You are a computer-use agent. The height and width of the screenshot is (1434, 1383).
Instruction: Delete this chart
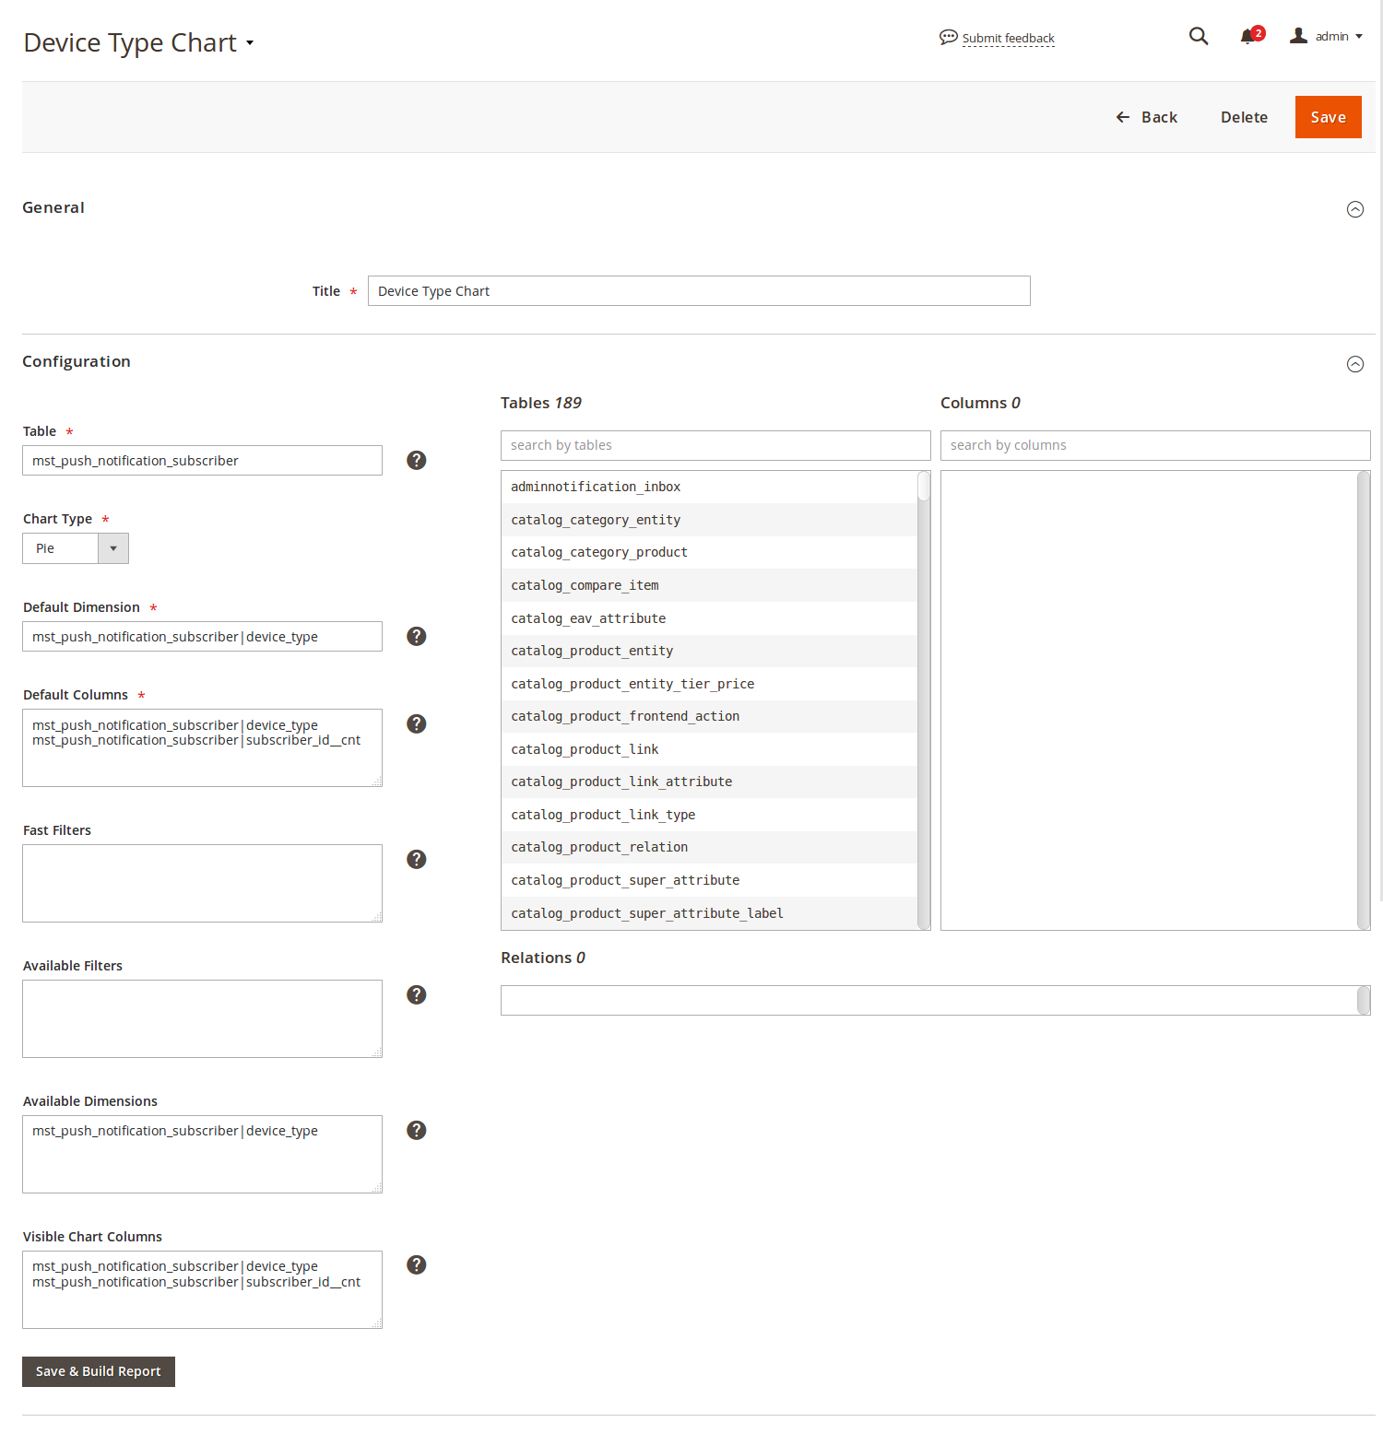pos(1244,117)
